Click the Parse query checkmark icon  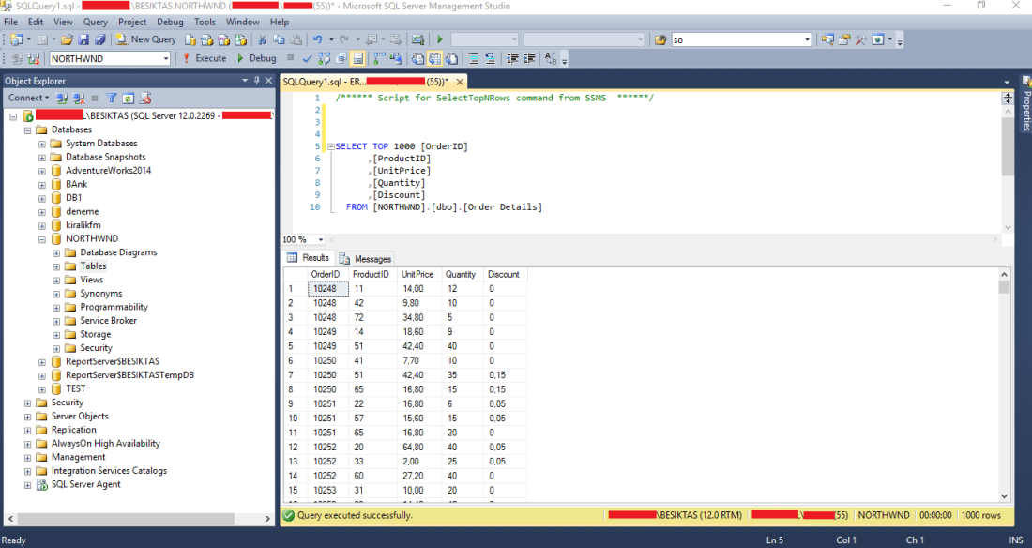(x=307, y=58)
